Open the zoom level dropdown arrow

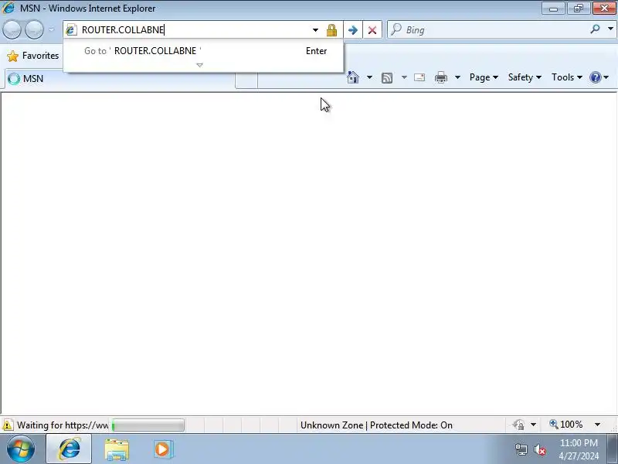coord(597,425)
